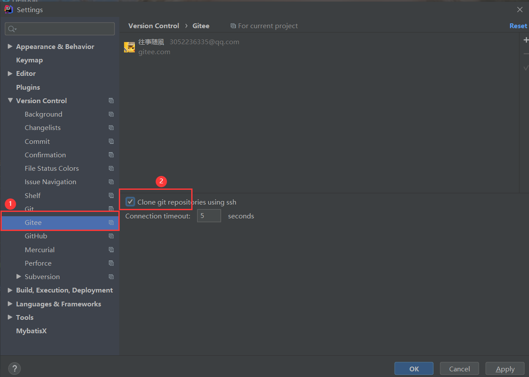Select Commit under Version Control
The image size is (529, 377).
tap(37, 141)
